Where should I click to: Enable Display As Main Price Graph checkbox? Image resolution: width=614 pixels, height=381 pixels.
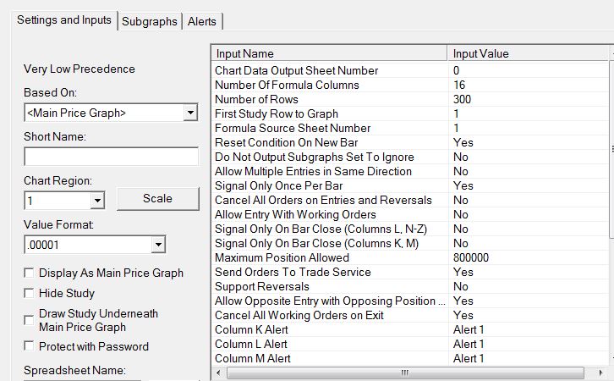click(30, 273)
